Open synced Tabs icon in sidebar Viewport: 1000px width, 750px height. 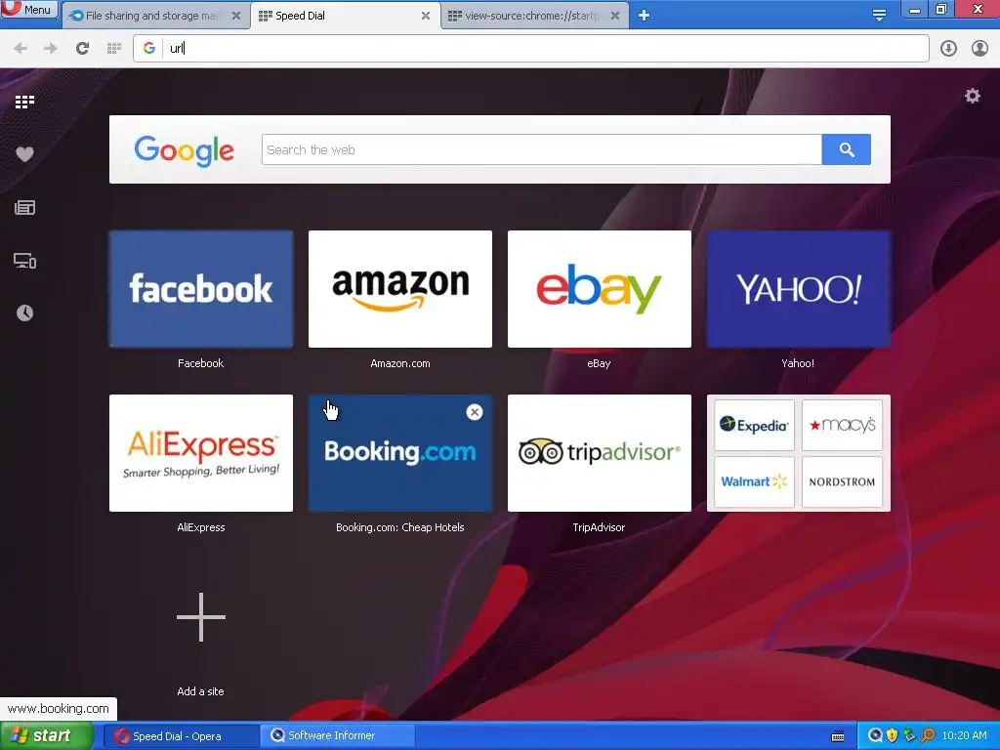click(24, 260)
